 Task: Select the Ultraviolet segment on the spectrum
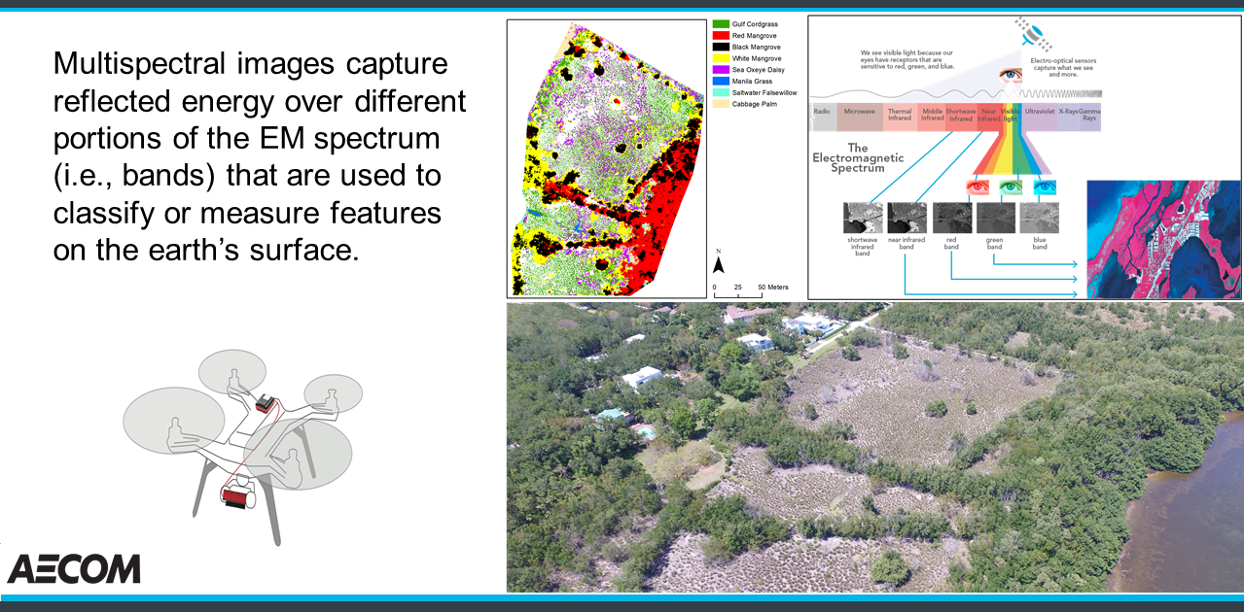coord(1042,113)
